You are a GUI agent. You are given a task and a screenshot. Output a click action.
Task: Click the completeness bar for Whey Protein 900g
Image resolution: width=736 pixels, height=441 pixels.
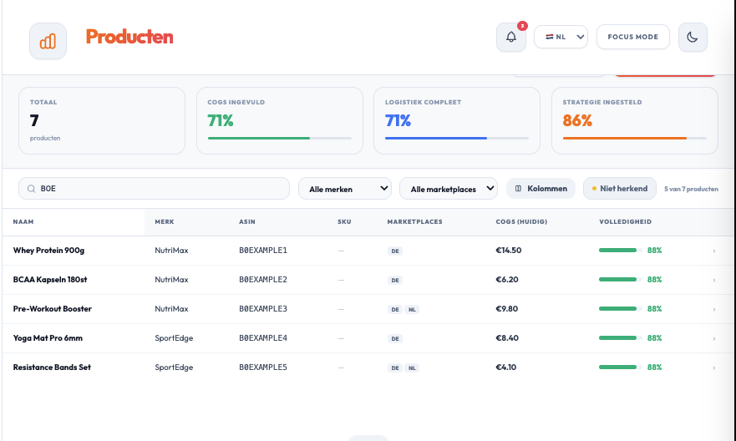618,251
